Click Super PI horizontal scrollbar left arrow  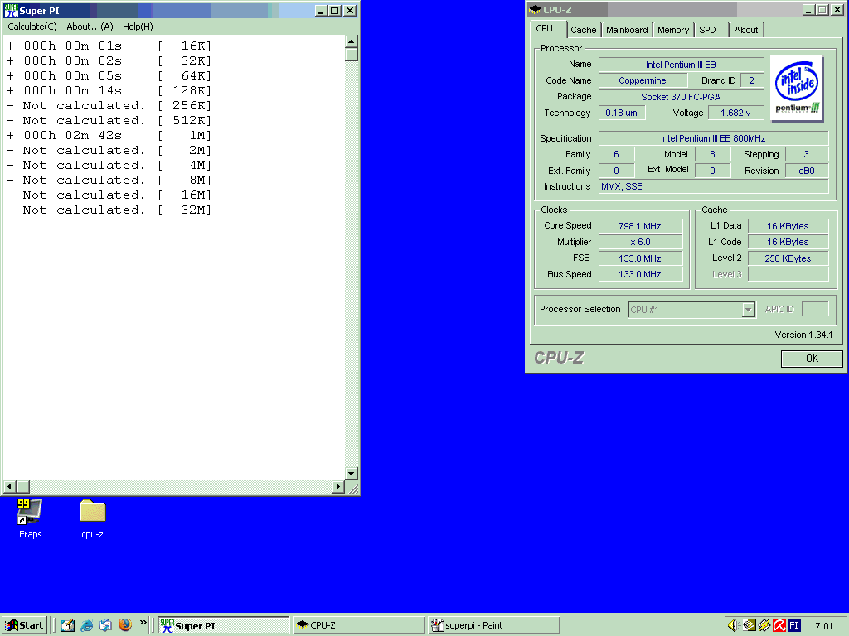pyautogui.click(x=9, y=487)
